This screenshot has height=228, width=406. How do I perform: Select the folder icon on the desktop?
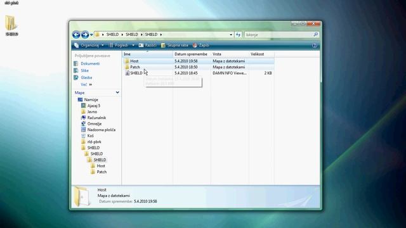(11, 23)
